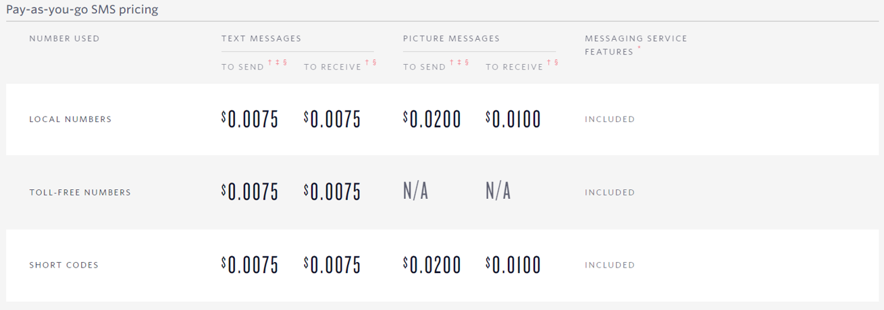
Task: Click the Local Numbers row label
Action: pyautogui.click(x=70, y=119)
